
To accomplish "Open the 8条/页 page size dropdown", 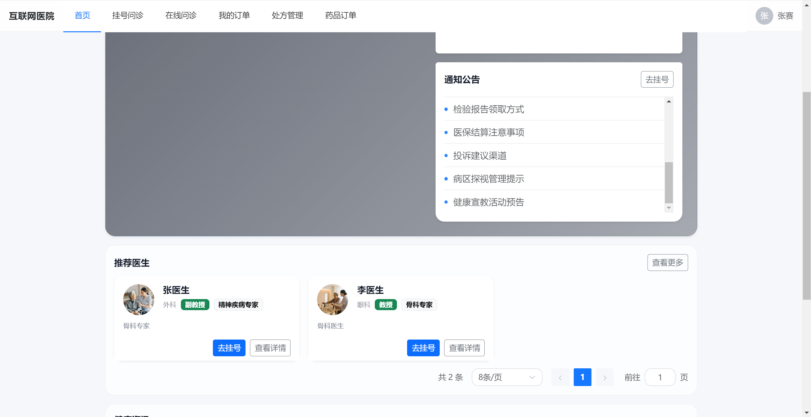I will coord(507,377).
